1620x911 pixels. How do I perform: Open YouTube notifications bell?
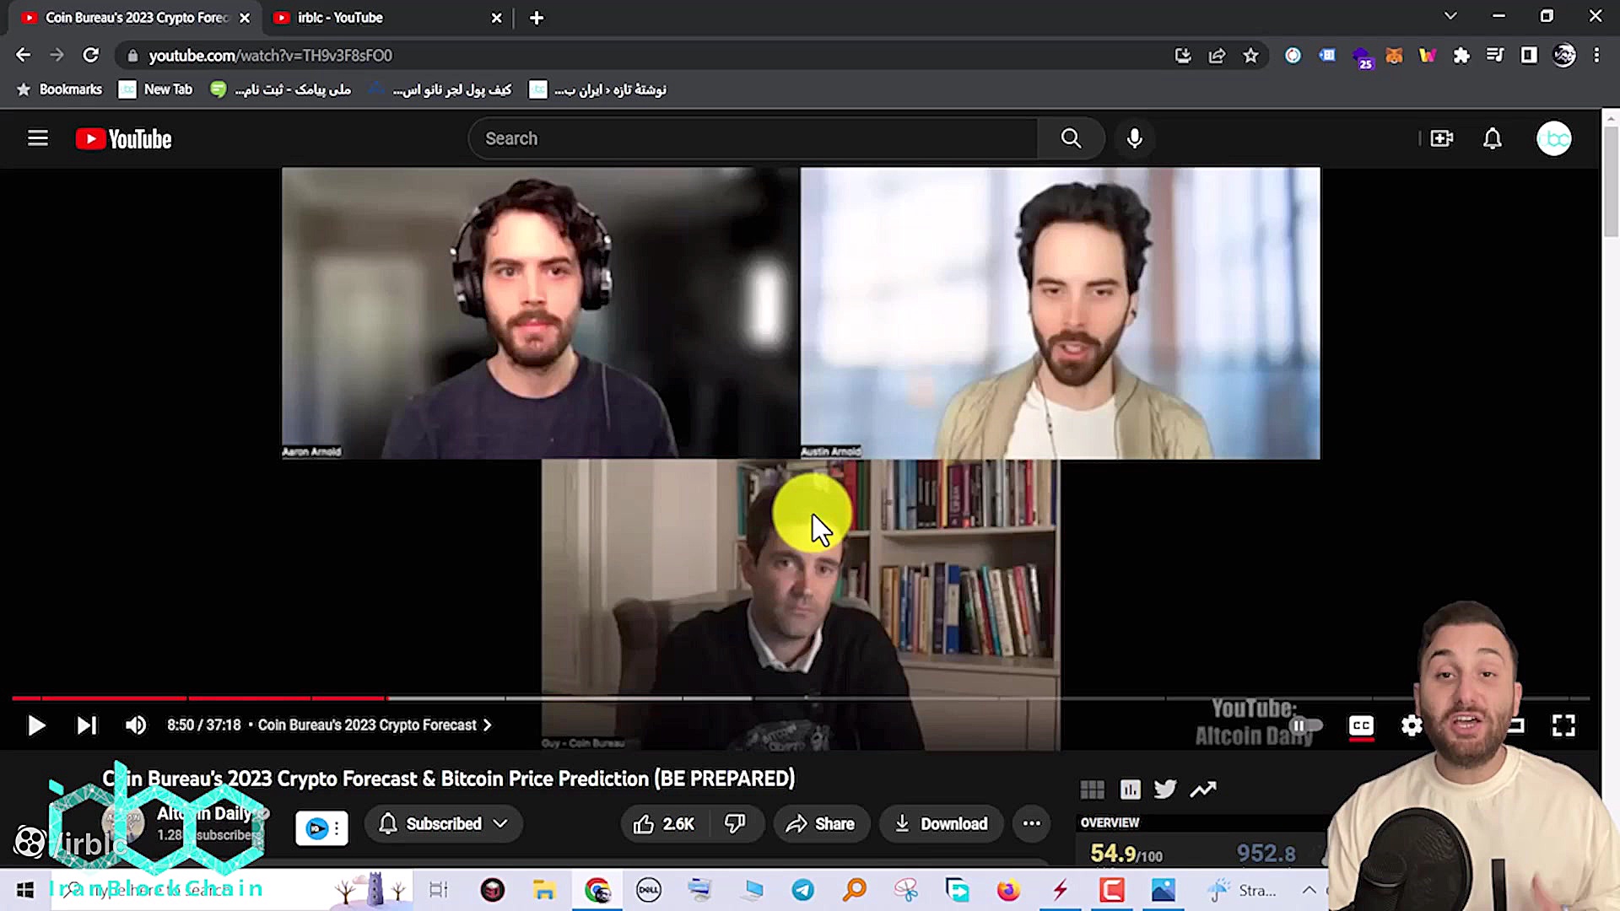click(x=1492, y=138)
